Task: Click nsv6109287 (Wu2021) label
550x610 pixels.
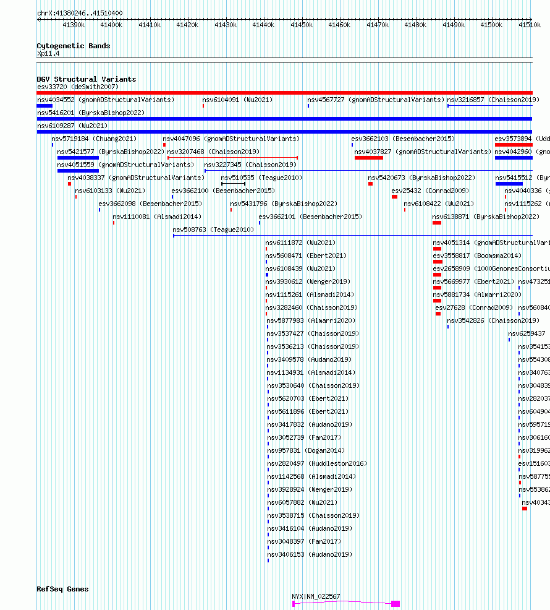Action: 72,126
